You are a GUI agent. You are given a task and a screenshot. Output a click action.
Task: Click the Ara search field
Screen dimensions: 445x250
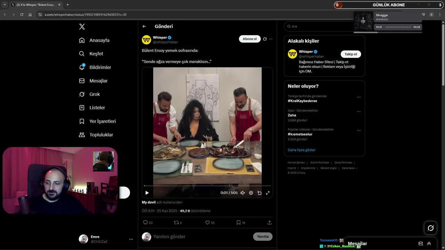click(324, 26)
